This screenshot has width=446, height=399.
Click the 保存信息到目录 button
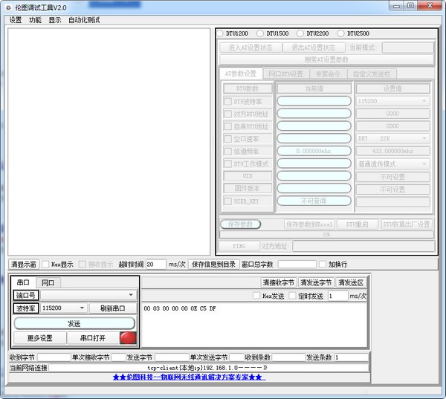pyautogui.click(x=213, y=265)
